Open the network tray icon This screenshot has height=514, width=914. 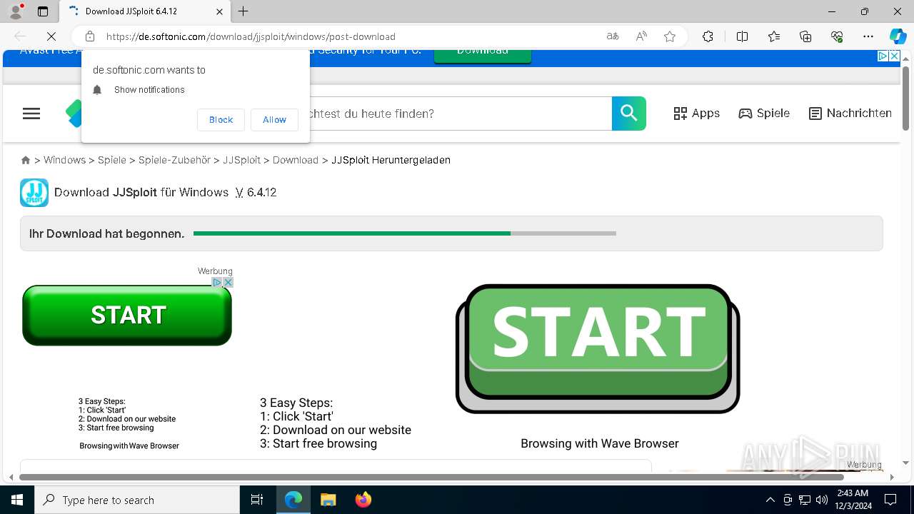coord(805,500)
